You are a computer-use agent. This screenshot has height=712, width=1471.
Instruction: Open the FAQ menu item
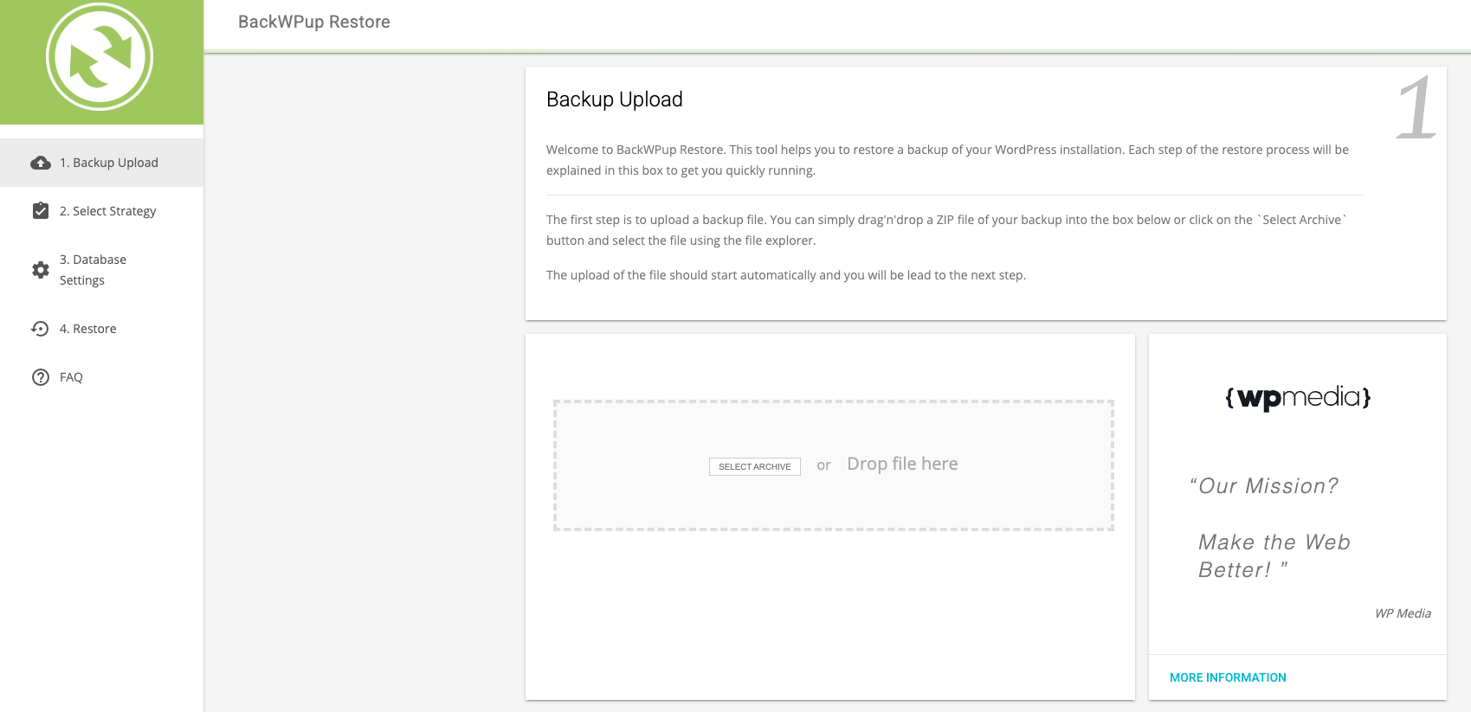[102, 377]
